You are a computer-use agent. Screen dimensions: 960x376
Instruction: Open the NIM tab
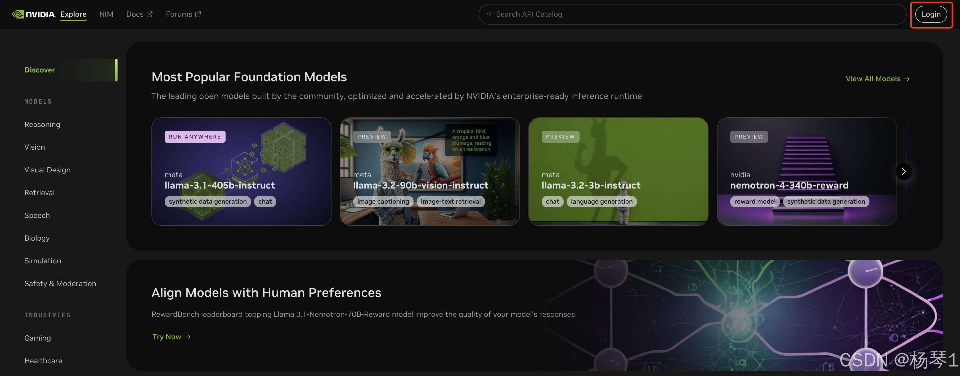pyautogui.click(x=106, y=14)
